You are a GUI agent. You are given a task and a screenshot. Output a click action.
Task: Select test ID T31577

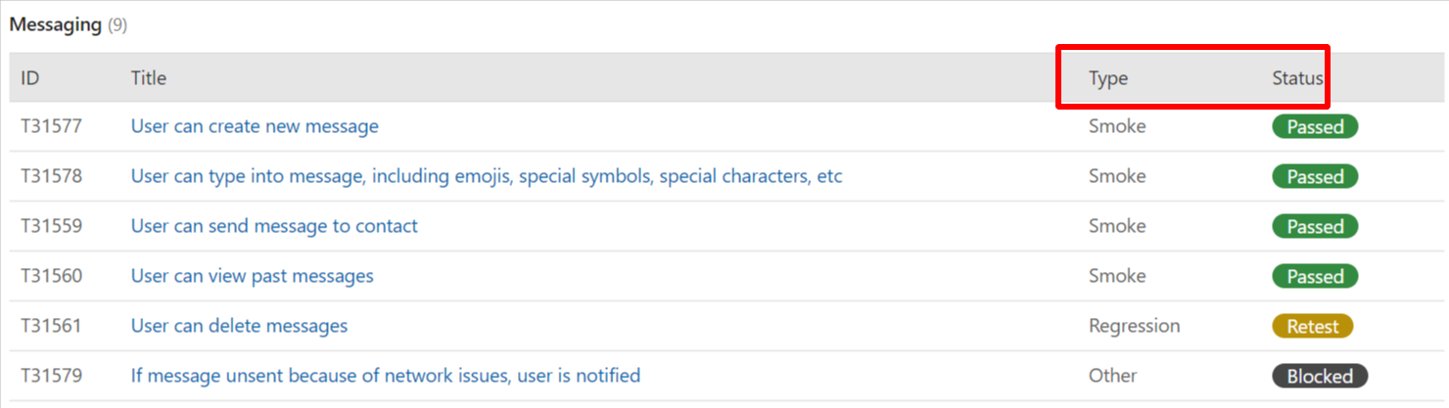pyautogui.click(x=52, y=126)
